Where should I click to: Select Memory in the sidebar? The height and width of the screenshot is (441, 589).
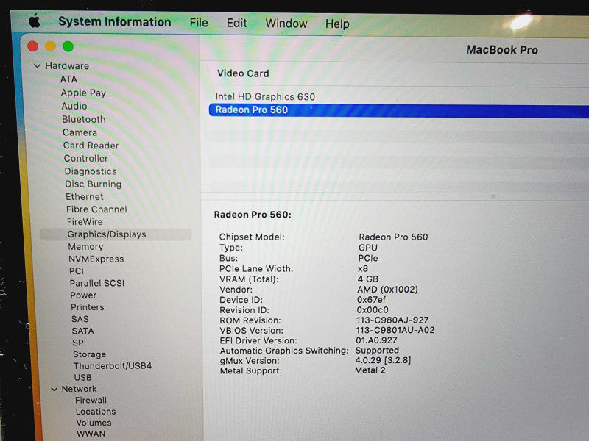click(x=85, y=247)
